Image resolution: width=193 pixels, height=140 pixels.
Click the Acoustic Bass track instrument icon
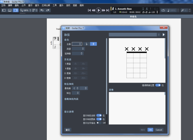point(113,9)
